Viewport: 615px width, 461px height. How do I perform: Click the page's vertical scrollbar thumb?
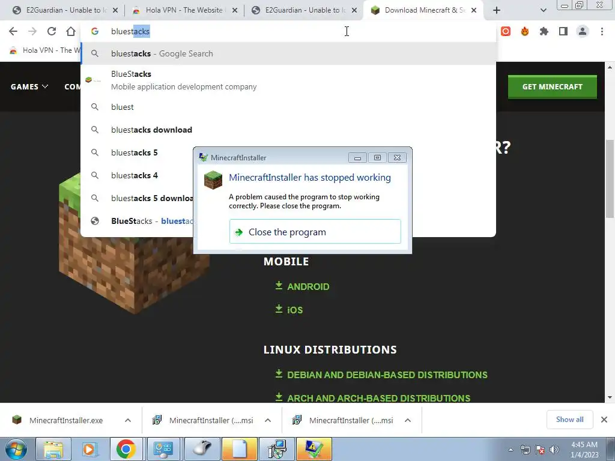[x=610, y=178]
